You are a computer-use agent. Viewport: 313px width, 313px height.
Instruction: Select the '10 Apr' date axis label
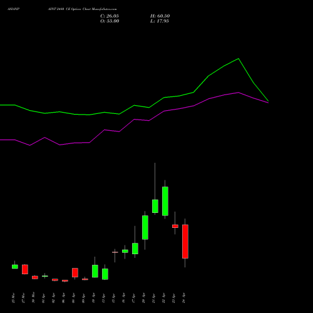[93, 298]
